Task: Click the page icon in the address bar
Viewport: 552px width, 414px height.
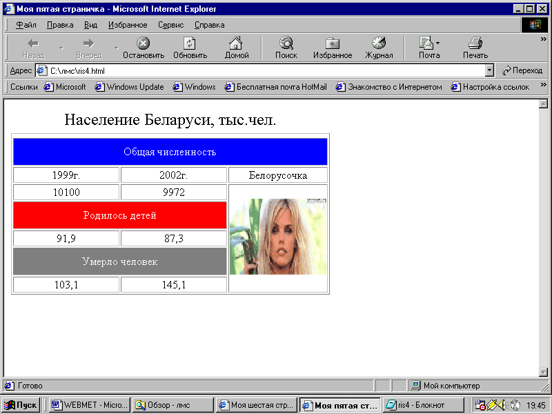Action: [x=42, y=70]
